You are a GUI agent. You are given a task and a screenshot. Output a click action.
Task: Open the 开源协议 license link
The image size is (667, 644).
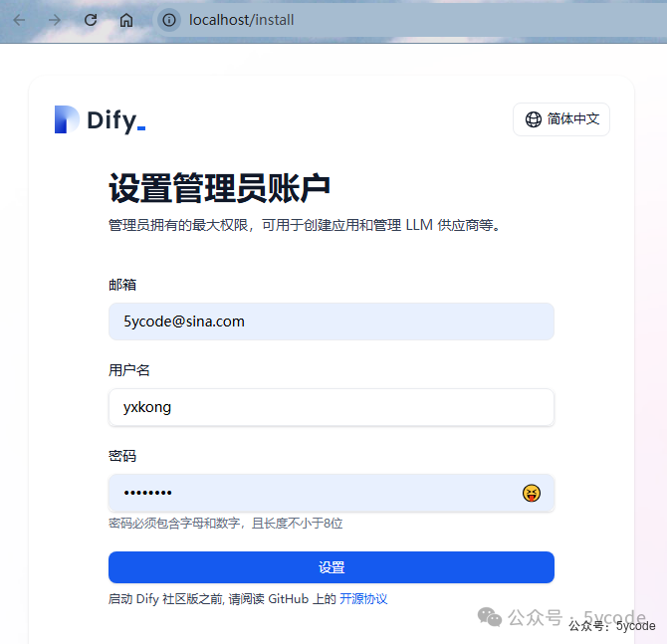point(363,599)
